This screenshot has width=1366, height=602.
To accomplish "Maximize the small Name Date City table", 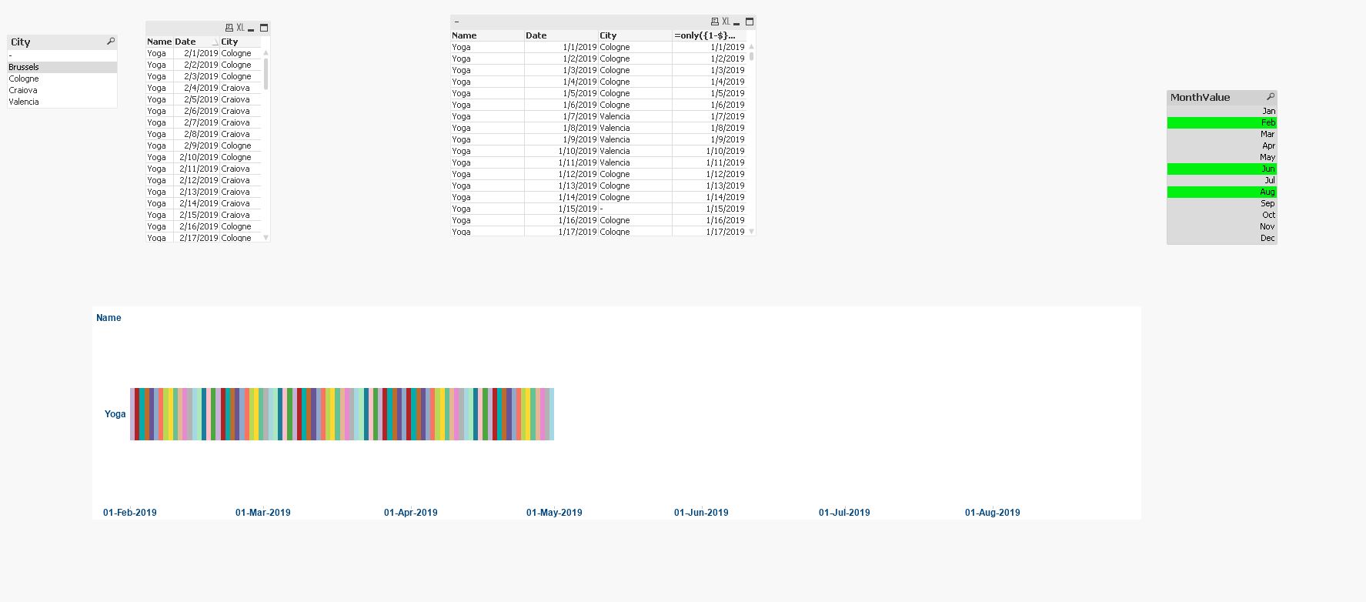I will point(264,28).
